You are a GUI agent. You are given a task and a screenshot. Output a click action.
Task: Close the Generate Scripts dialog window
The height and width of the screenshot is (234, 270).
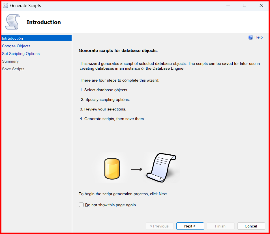[x=261, y=6]
